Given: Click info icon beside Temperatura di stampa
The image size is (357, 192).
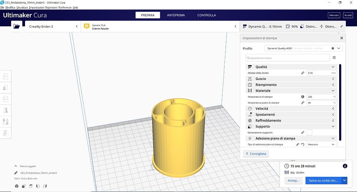Looking at the screenshot, I should [x=303, y=97].
